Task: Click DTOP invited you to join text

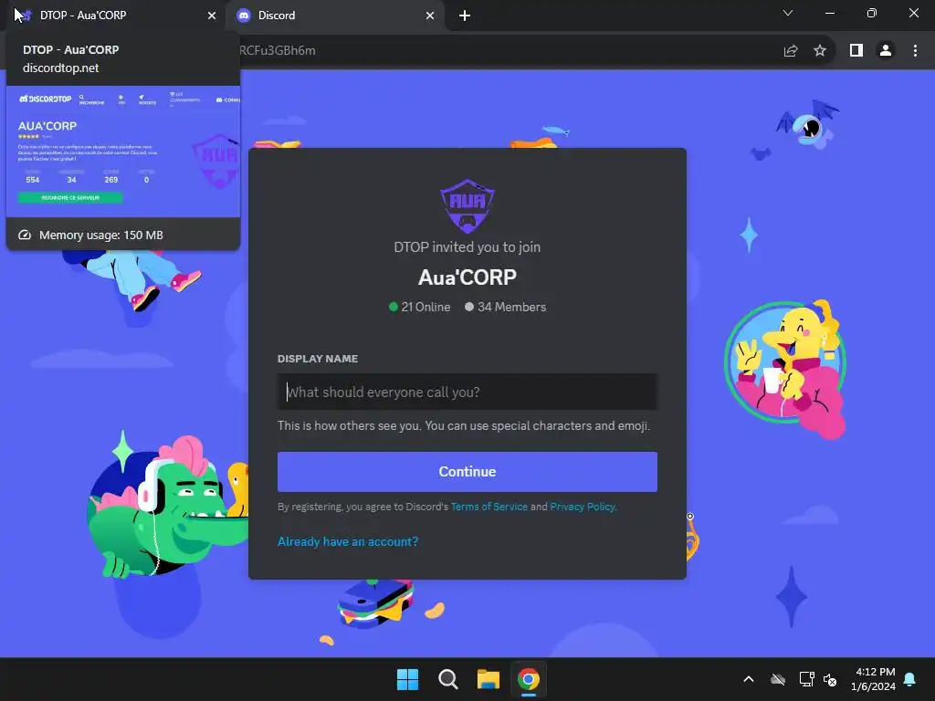Action: click(x=467, y=246)
